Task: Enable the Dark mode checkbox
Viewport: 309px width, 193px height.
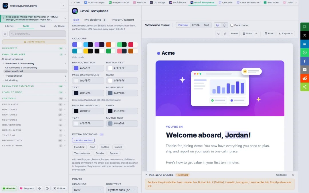Action: (232, 25)
